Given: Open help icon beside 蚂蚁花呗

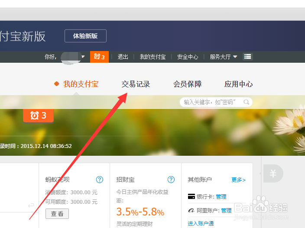Looking at the screenshot, I should (x=100, y=180).
